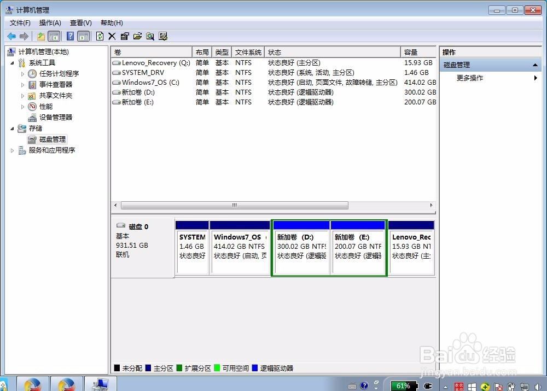The width and height of the screenshot is (547, 391).
Task: Click the Explore magnifier toolbar icon
Action: [150, 36]
